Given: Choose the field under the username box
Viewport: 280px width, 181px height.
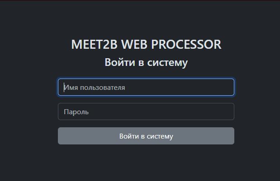Looking at the screenshot, I should (146, 111).
